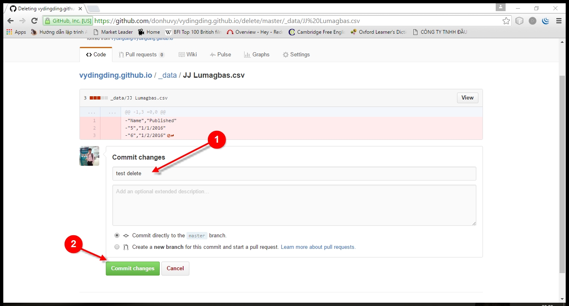The image size is (569, 306).
Task: Click the optional extended description box
Action: (294, 205)
